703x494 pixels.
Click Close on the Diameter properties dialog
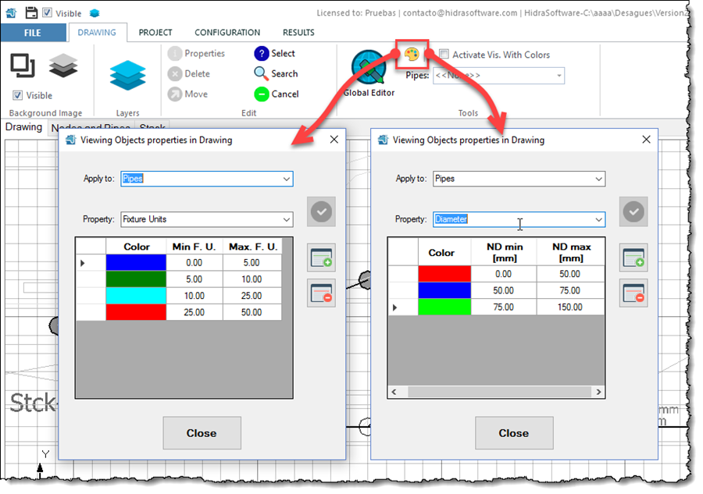click(x=514, y=433)
